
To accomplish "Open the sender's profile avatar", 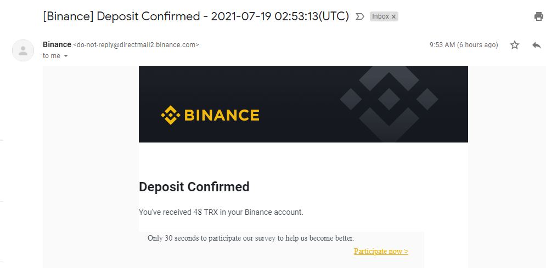I will click(x=23, y=50).
